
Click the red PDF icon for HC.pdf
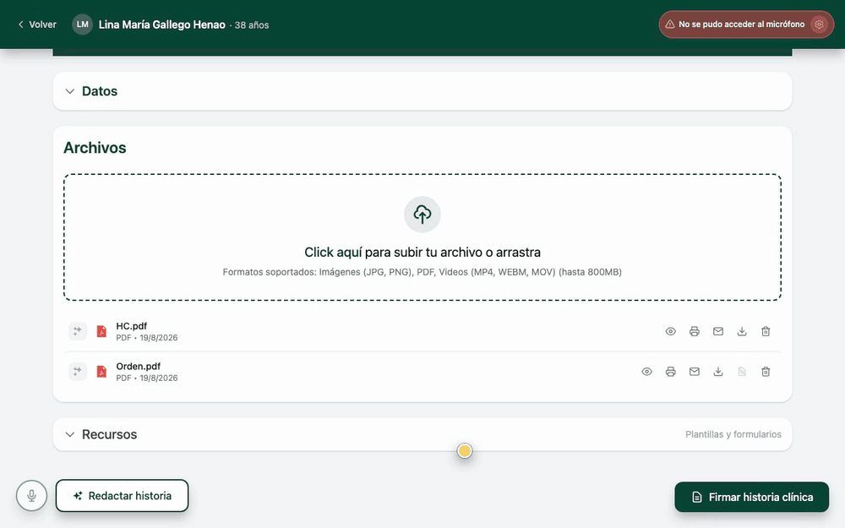101,331
